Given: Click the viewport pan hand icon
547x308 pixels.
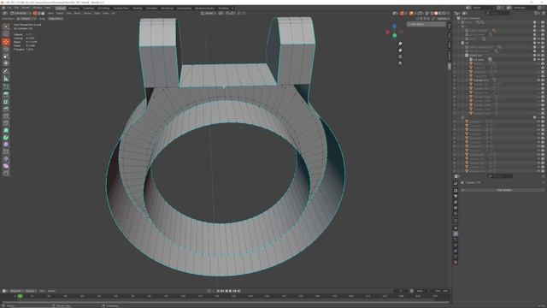Looking at the screenshot, I should (x=400, y=50).
